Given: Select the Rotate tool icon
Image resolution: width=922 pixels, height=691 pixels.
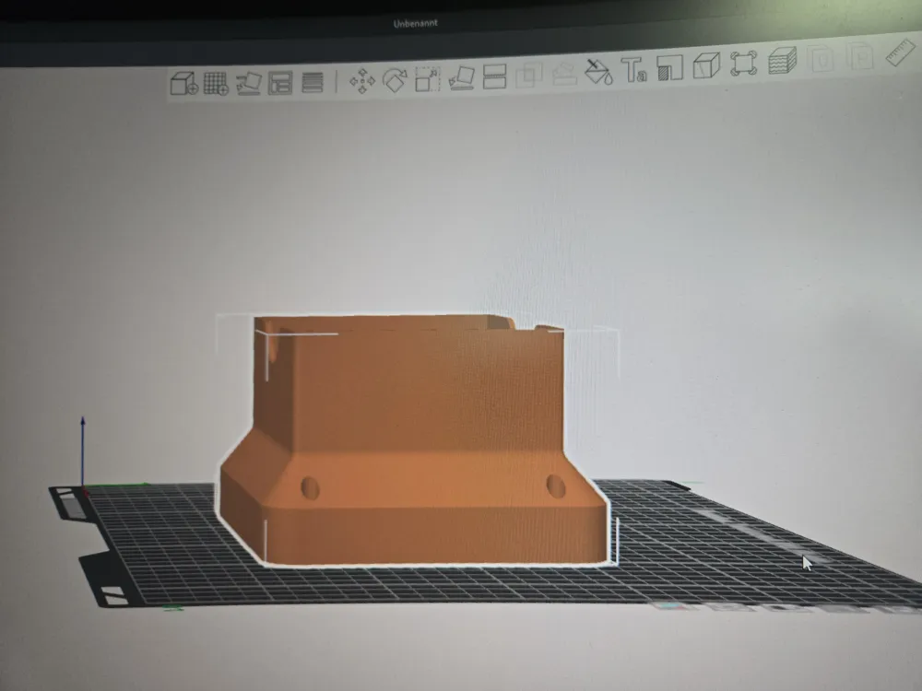Looking at the screenshot, I should click(x=395, y=79).
